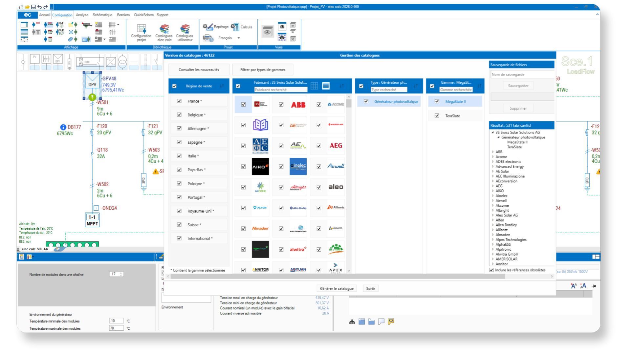
Task: Click the Supprimer button
Action: point(518,108)
